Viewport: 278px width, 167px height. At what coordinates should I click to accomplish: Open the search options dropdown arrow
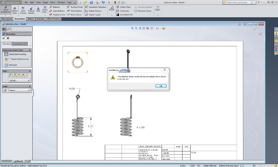point(255,3)
